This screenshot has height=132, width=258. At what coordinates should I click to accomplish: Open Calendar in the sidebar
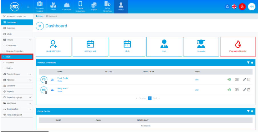click(x=17, y=28)
